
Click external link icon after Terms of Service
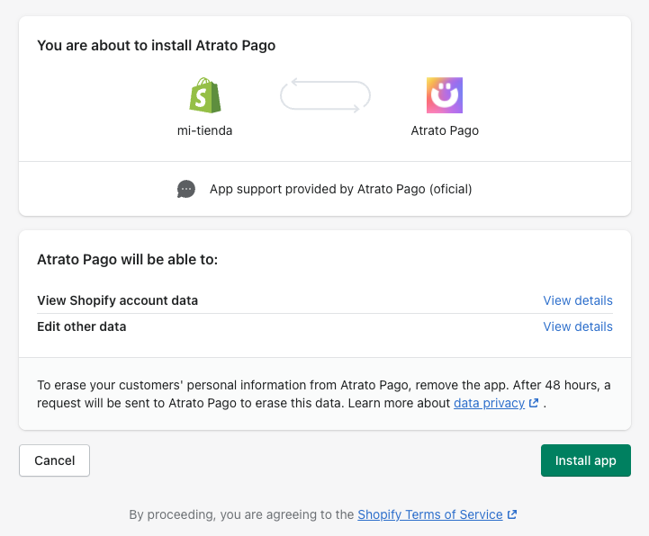pyautogui.click(x=512, y=514)
